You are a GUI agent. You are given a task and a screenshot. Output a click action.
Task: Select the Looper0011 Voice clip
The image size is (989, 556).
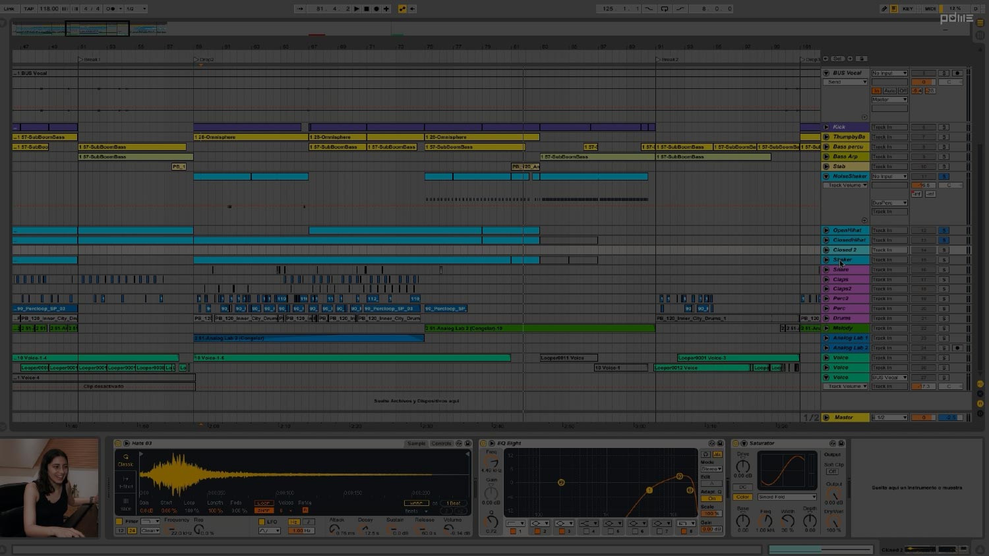pos(568,358)
